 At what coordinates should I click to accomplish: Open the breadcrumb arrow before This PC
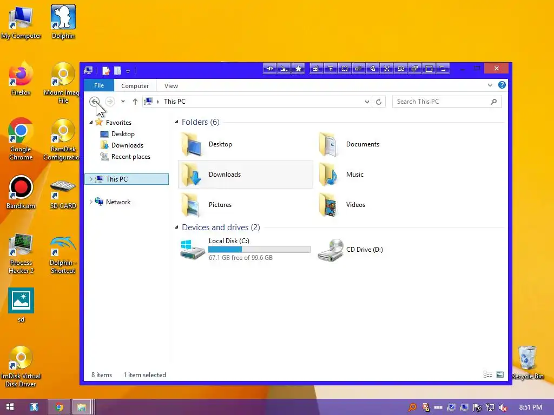(157, 102)
